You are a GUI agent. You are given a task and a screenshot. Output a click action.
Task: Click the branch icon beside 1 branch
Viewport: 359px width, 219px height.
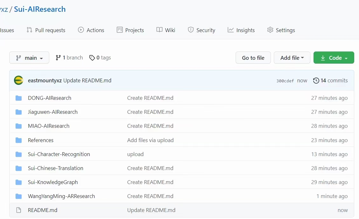click(x=58, y=58)
